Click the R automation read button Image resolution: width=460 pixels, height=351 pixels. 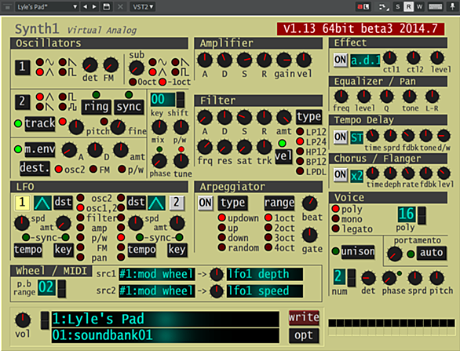click(408, 7)
